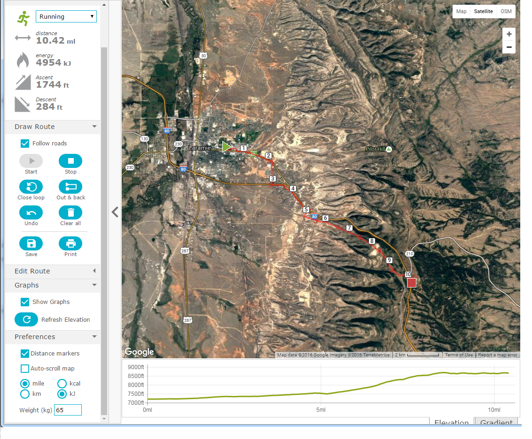Save the route with disk icon
This screenshot has height=439, width=532.
(x=31, y=243)
